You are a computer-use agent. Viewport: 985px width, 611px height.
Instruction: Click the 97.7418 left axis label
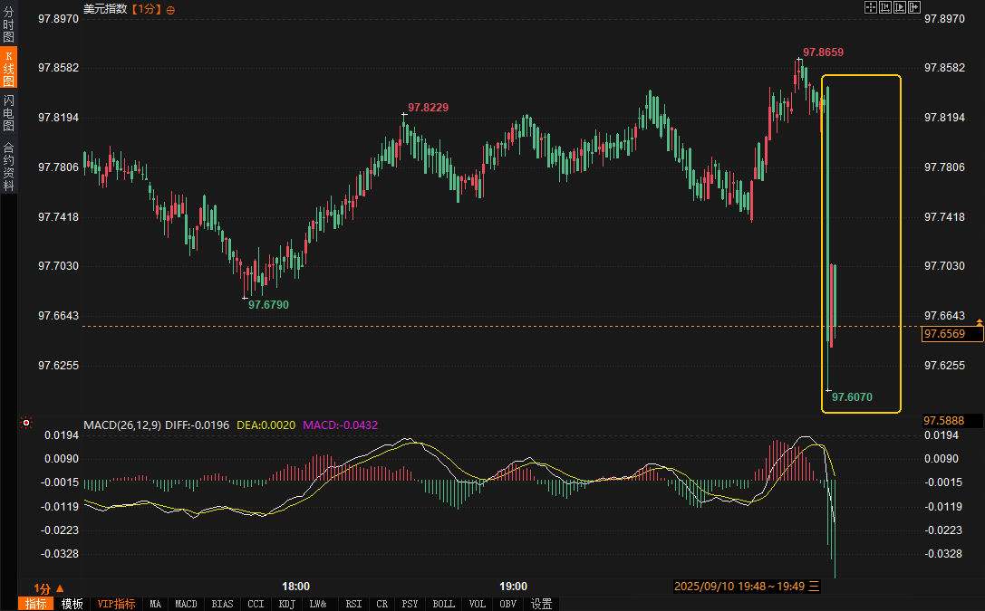click(58, 217)
